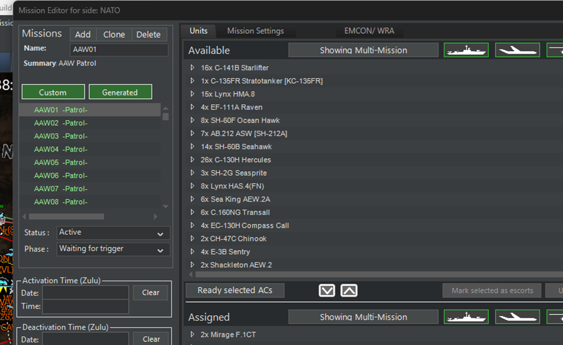Screen dimensions: 563x345
Task: Click the Delete mission button
Action: click(x=149, y=34)
